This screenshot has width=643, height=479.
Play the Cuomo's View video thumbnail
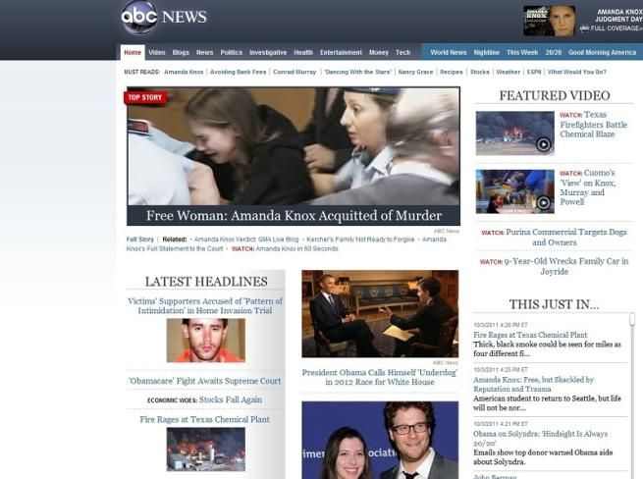click(x=514, y=191)
